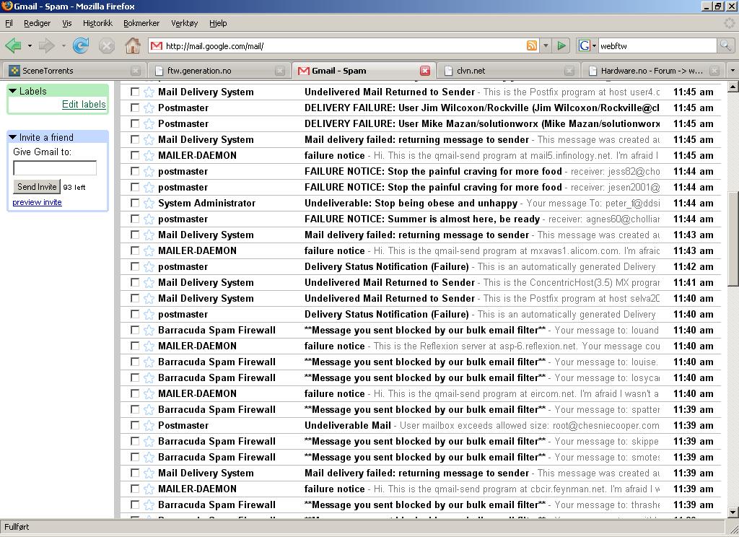The image size is (739, 537).
Task: Open the Historikk menu
Action: (x=97, y=23)
